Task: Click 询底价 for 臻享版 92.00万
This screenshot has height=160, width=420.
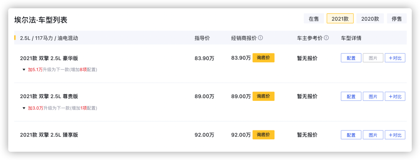Action: tap(264, 135)
